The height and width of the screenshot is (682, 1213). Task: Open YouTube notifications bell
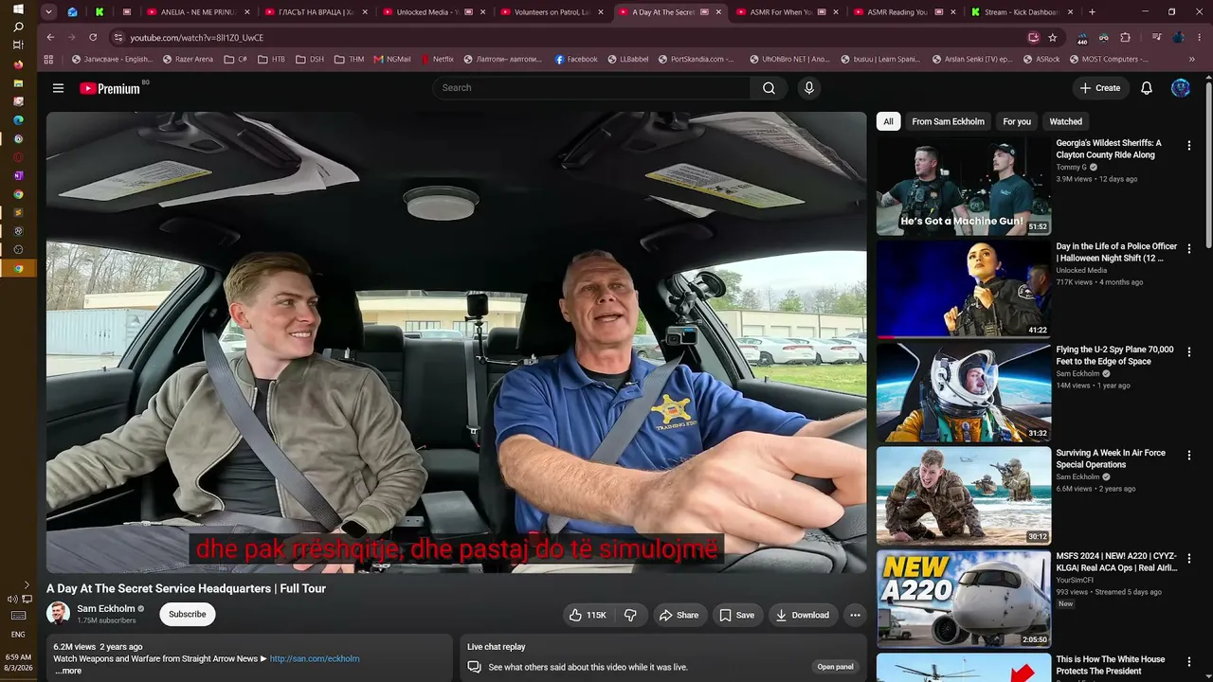coord(1147,88)
